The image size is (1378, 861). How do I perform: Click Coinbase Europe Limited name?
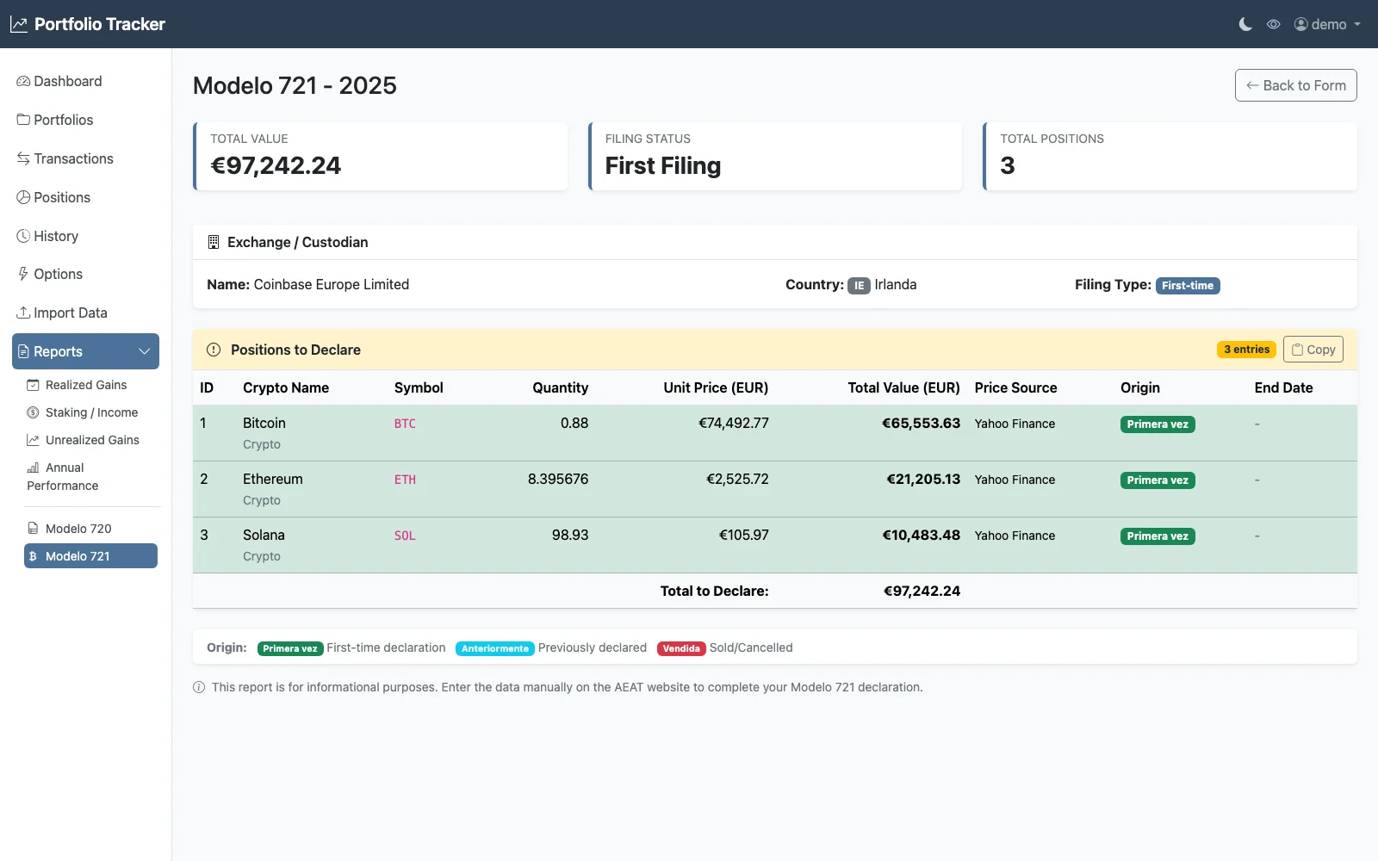(332, 284)
